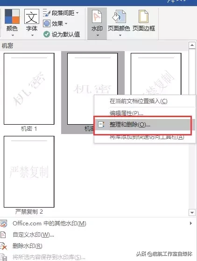Click the Effects circle icon

point(47,23)
